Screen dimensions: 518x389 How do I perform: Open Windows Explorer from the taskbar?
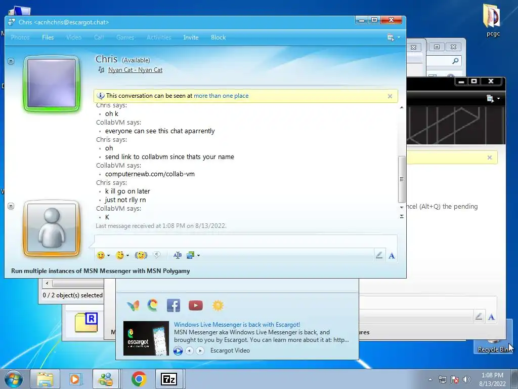(x=45, y=379)
